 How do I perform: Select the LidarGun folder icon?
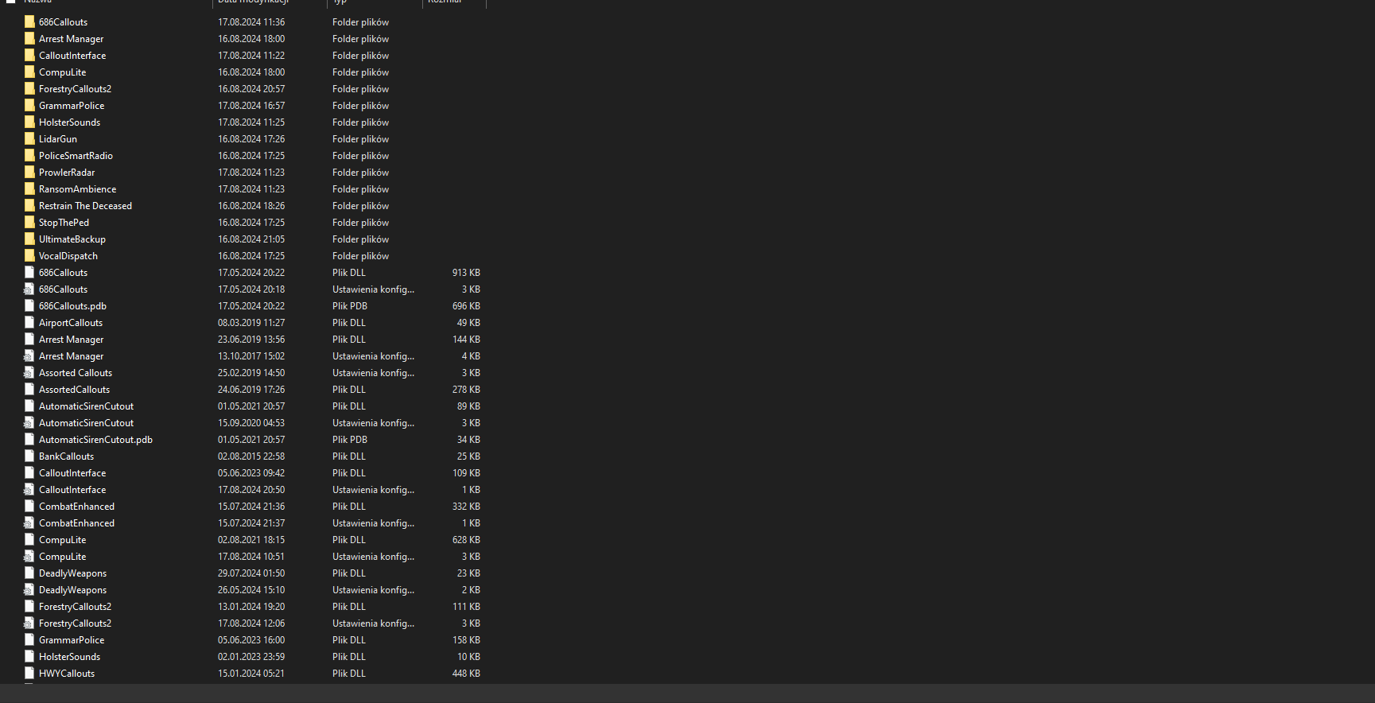click(29, 139)
